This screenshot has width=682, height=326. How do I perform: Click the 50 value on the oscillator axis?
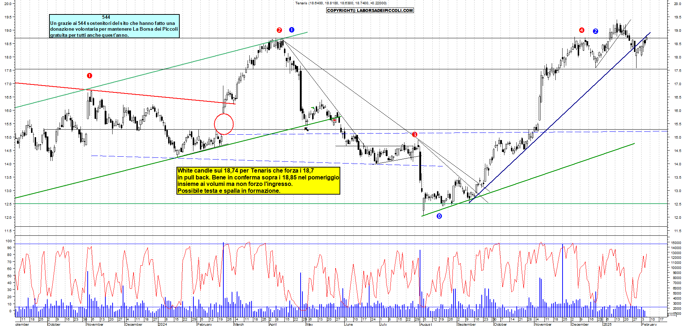[9, 276]
